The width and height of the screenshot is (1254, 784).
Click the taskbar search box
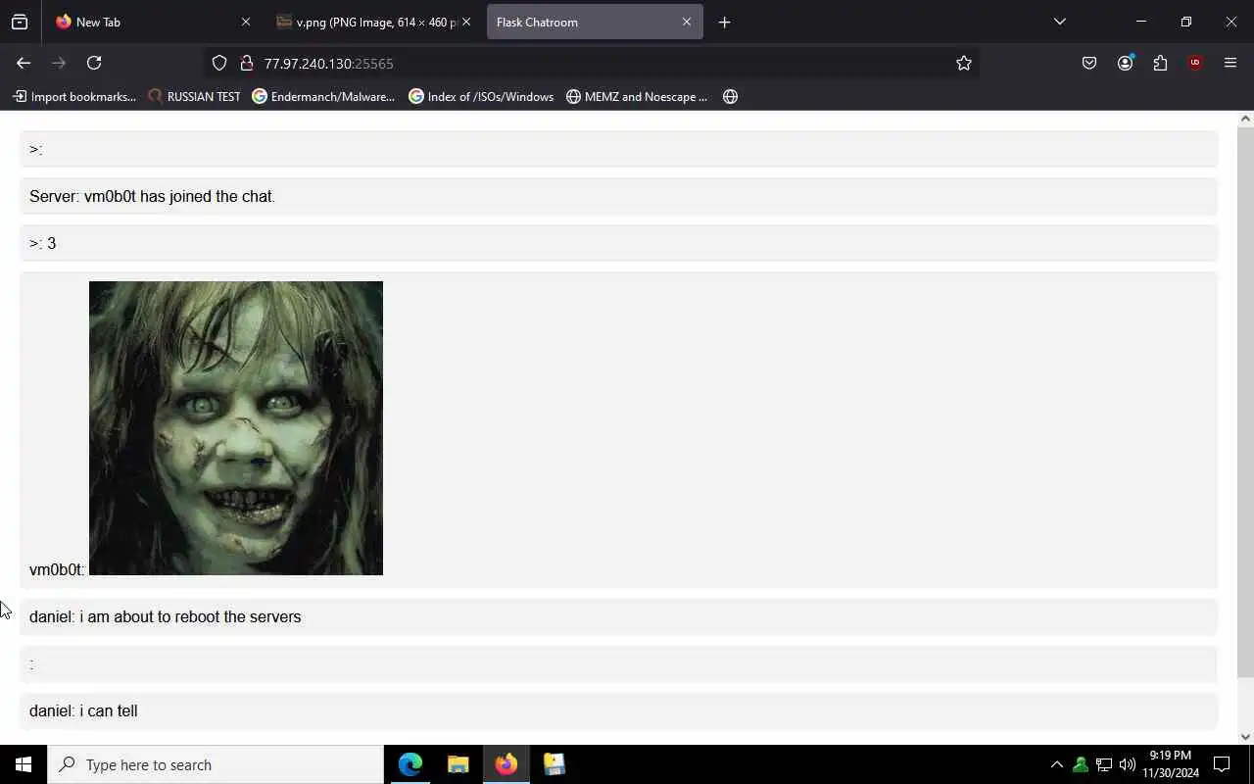216,764
